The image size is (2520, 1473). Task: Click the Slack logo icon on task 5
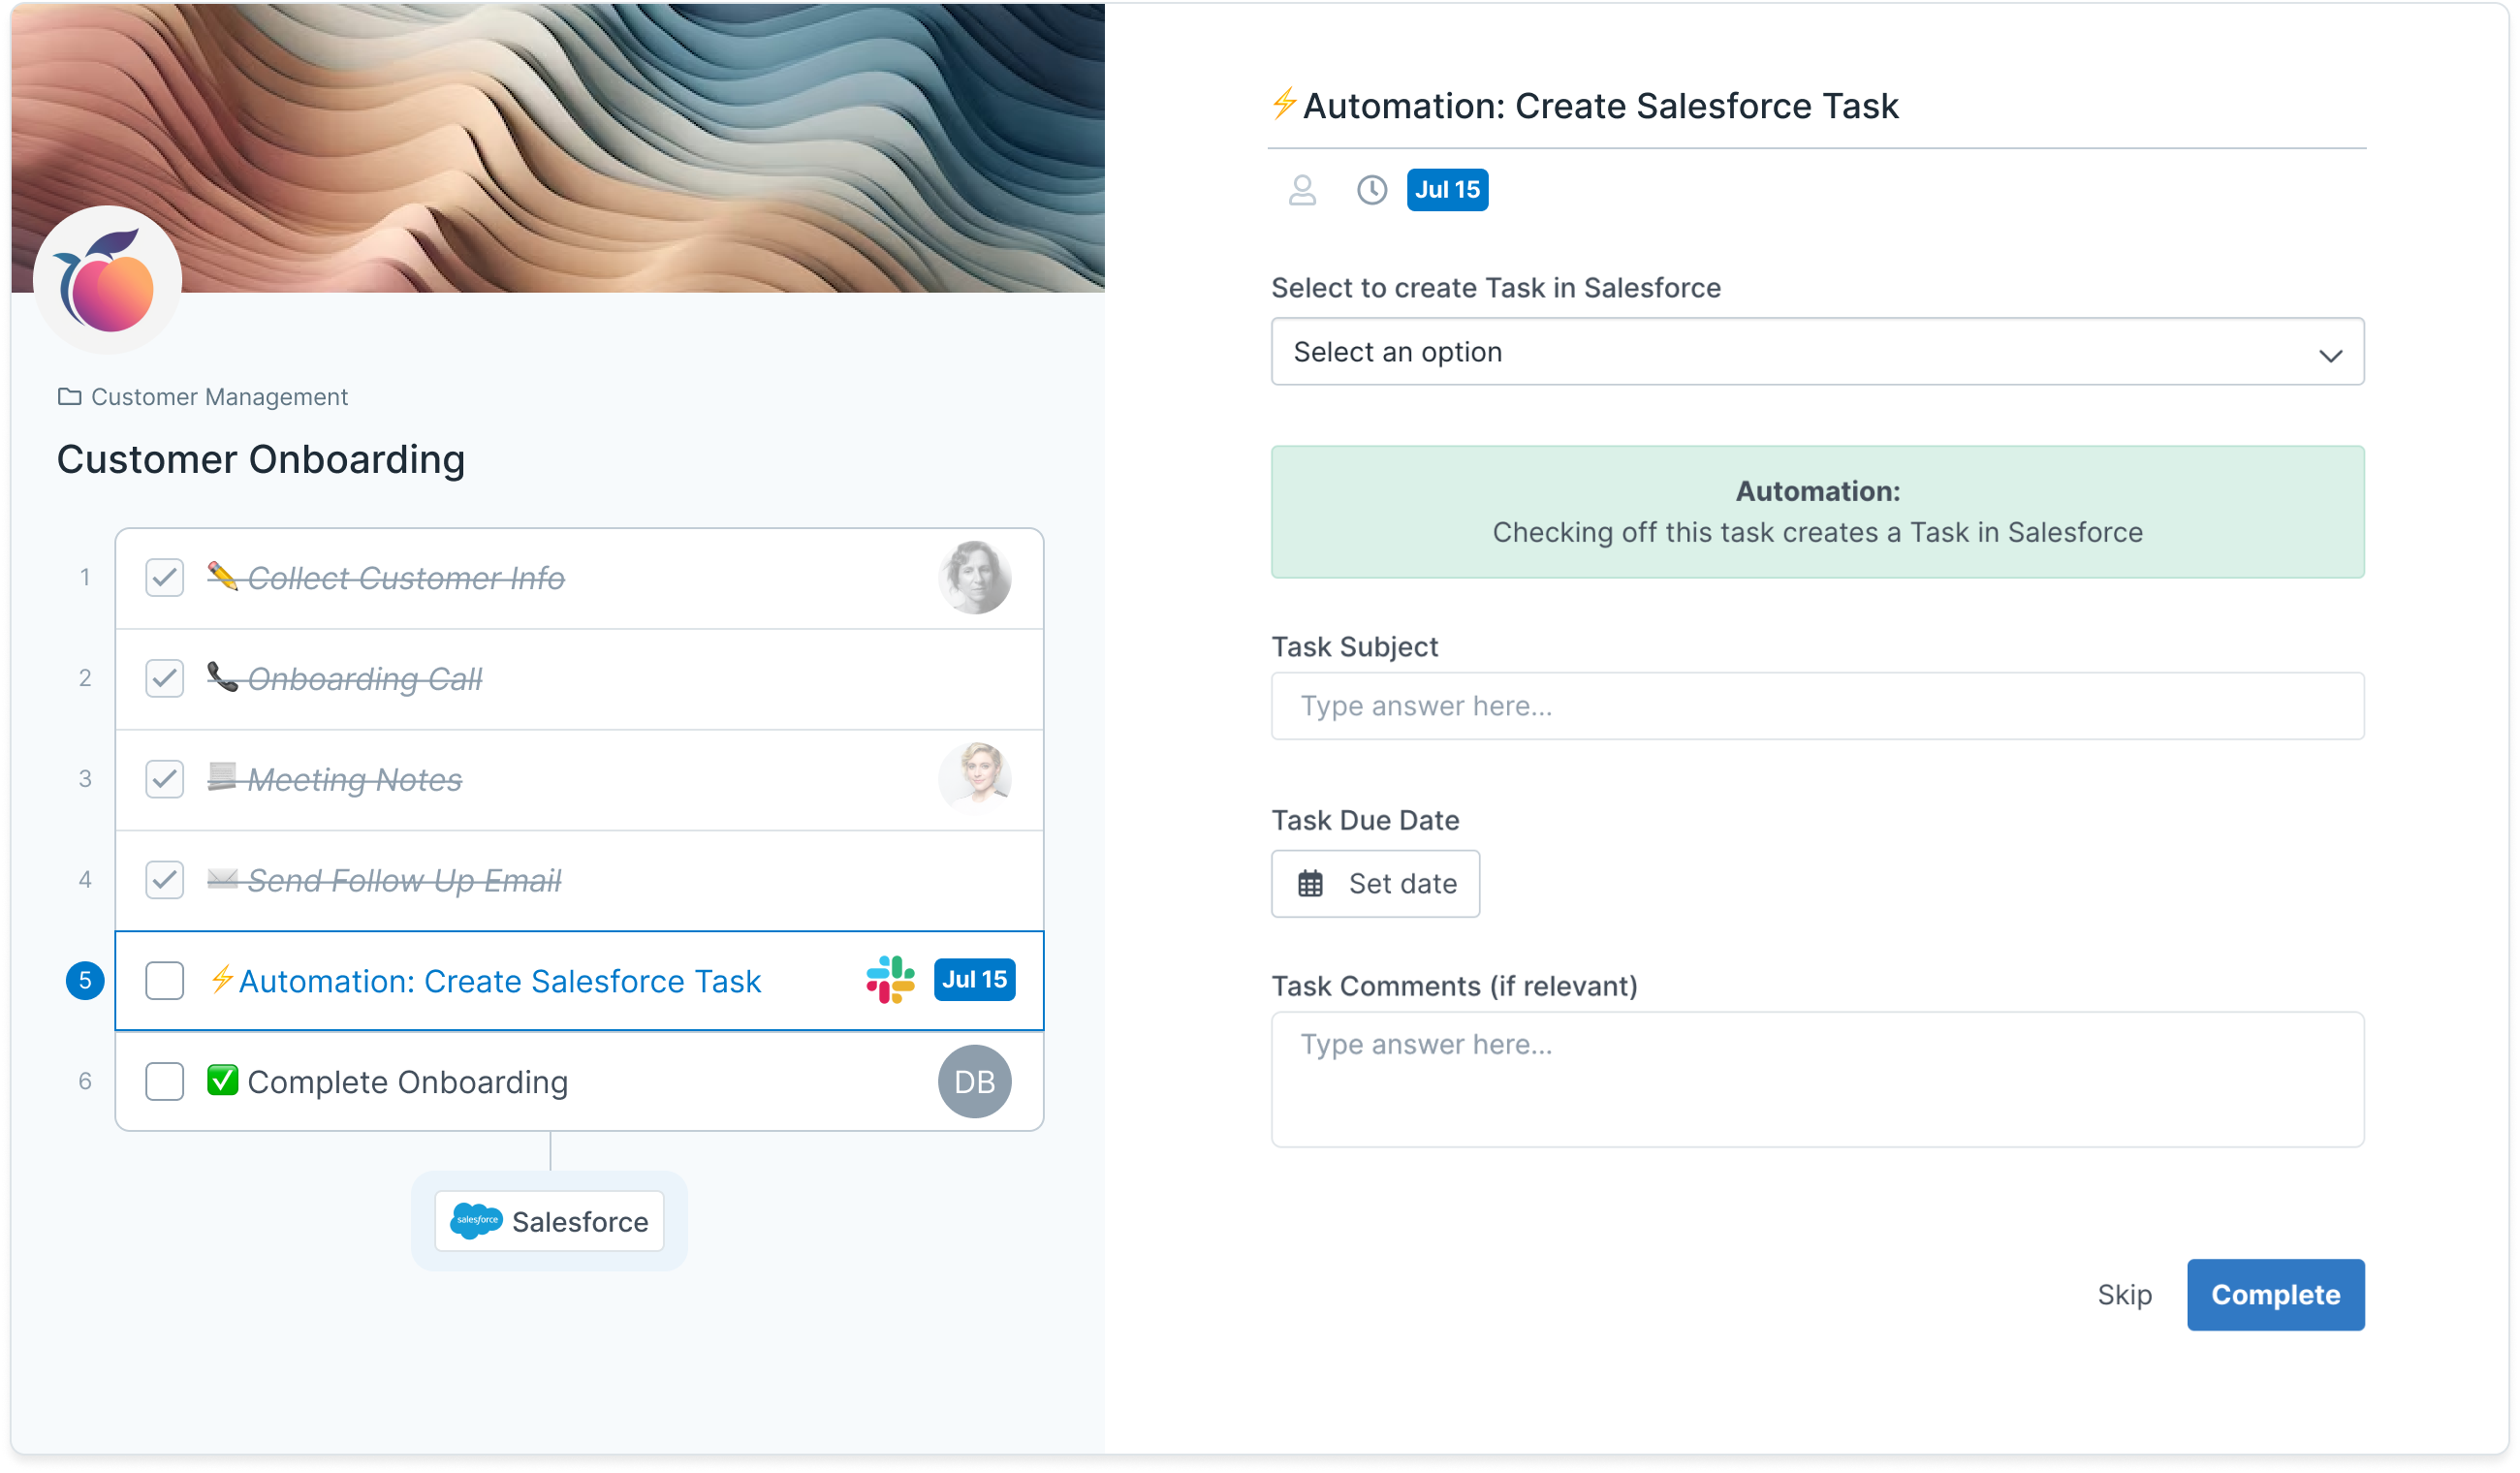pyautogui.click(x=890, y=980)
